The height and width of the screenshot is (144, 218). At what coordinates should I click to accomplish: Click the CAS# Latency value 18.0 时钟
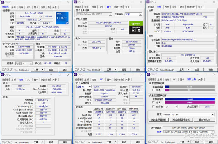[x=43, y=106]
